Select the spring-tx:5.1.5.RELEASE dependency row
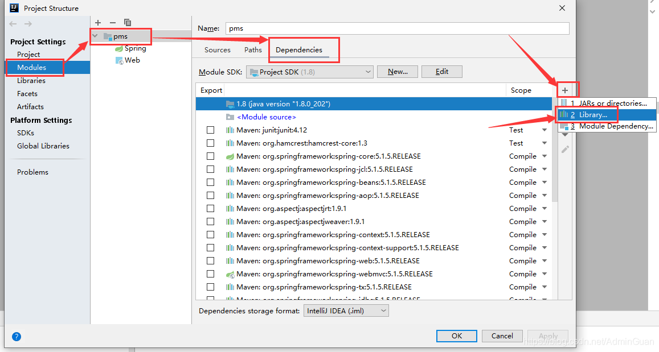Image resolution: width=659 pixels, height=352 pixels. click(x=374, y=287)
